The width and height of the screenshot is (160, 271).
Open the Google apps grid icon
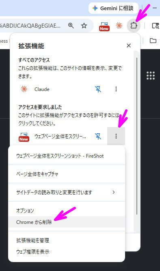point(151,76)
